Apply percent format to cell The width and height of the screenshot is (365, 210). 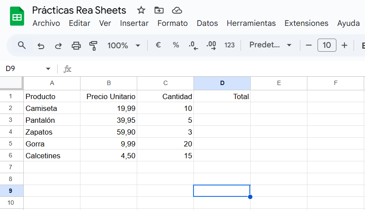click(176, 45)
